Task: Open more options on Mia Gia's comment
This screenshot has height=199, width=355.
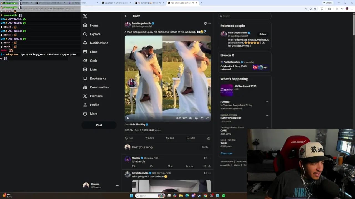Action: (x=209, y=158)
